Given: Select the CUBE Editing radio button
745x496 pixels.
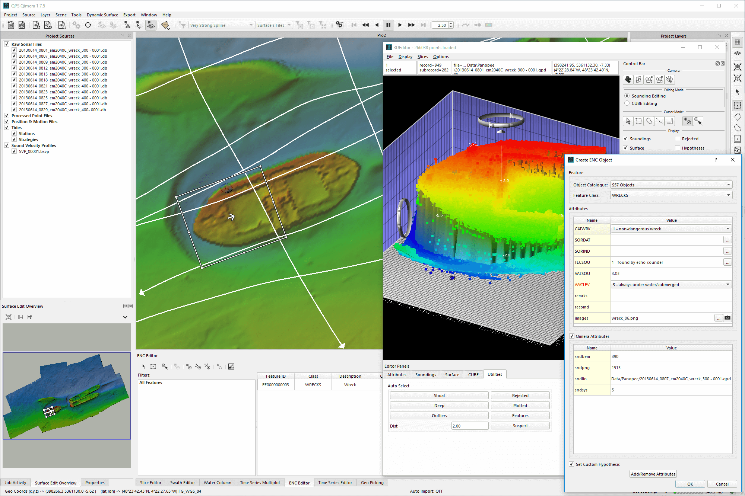Looking at the screenshot, I should click(x=627, y=103).
